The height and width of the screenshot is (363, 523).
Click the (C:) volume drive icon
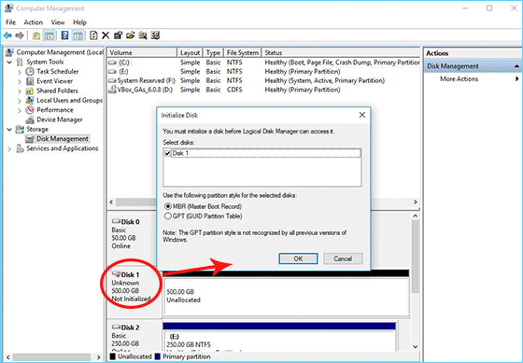coord(113,63)
